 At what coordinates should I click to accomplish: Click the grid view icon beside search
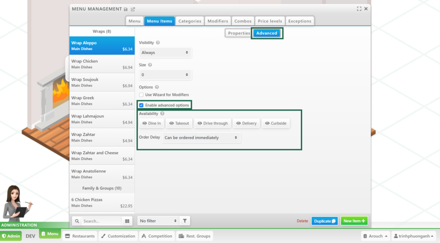127,221
